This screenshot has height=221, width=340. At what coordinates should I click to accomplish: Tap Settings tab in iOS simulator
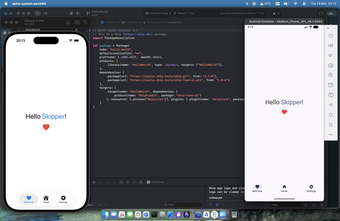pos(63,199)
